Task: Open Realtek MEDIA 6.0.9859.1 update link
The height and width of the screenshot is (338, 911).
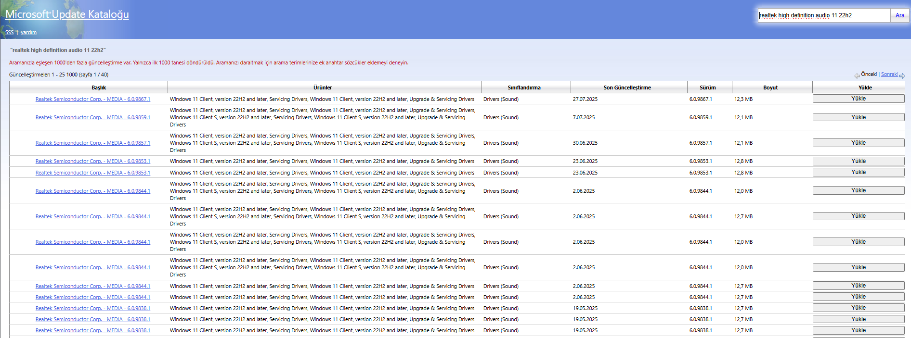Action: pyautogui.click(x=93, y=117)
